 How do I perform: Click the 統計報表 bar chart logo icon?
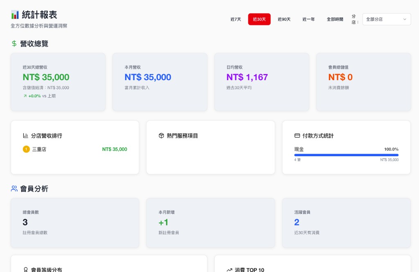click(x=15, y=13)
